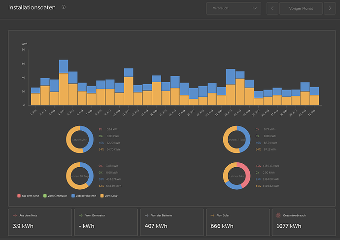Go to previous period with left chevron
The height and width of the screenshot is (240, 340).
click(x=272, y=8)
